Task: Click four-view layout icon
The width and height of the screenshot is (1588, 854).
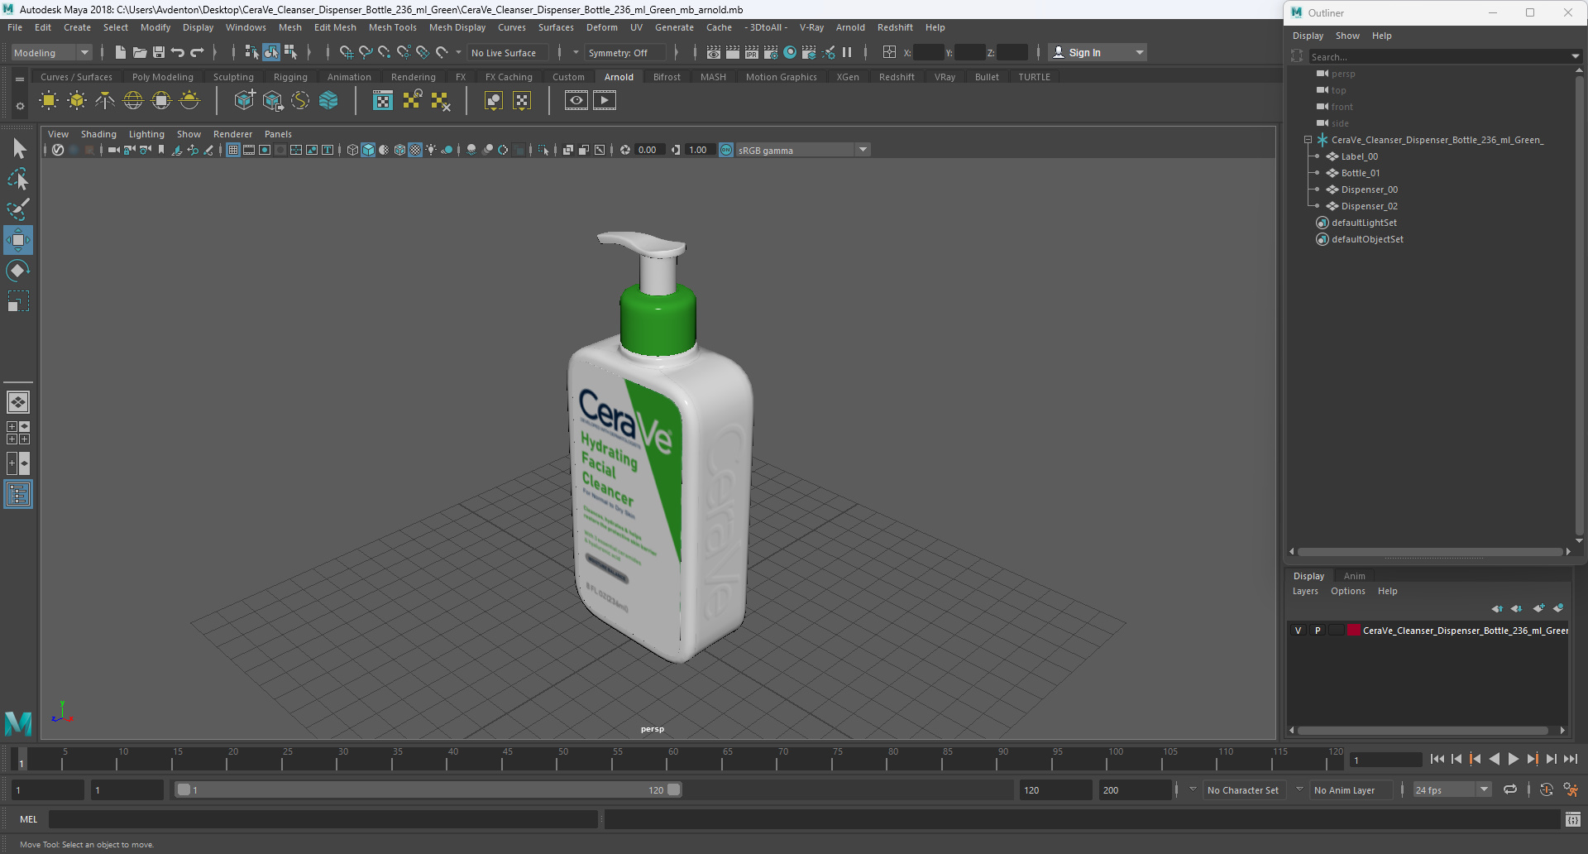Action: point(18,433)
